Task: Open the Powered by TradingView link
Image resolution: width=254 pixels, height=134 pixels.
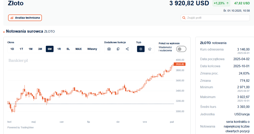Action: click(x=20, y=127)
